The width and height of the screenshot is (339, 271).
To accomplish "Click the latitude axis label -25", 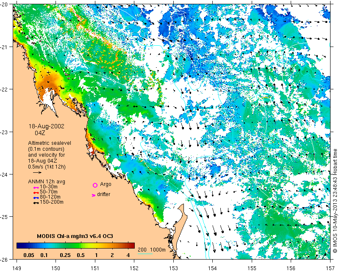I will click(x=4, y=217).
